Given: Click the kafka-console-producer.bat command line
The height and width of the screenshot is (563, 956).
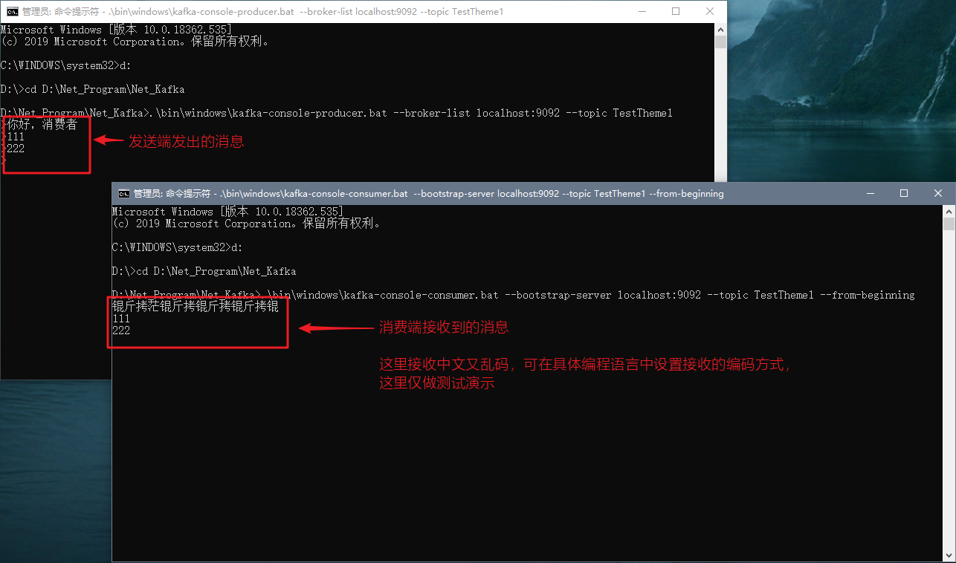Looking at the screenshot, I should (337, 113).
